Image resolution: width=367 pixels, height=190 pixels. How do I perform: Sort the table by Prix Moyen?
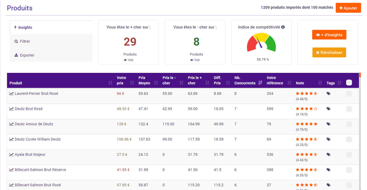(156, 83)
